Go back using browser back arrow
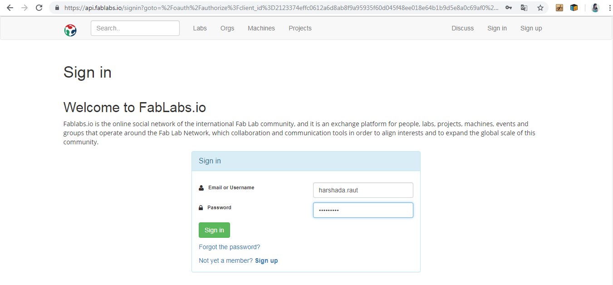This screenshot has height=285, width=613. click(x=10, y=8)
